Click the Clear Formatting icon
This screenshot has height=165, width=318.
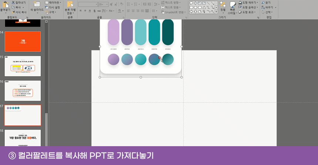[x=122, y=4]
